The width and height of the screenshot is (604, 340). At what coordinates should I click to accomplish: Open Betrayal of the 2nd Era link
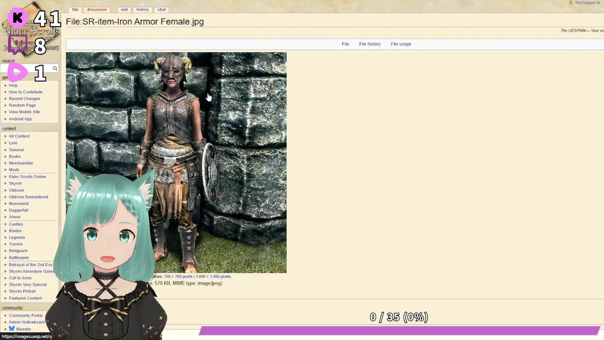30,265
